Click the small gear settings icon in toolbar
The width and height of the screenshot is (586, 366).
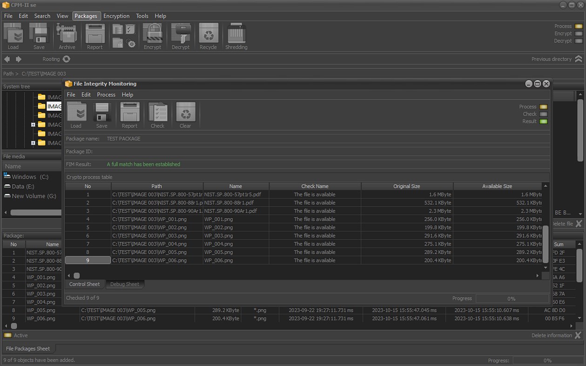[131, 44]
